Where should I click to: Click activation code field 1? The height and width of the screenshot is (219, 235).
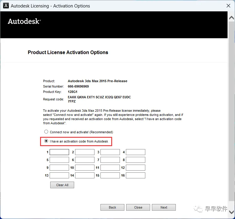[x=59, y=152]
